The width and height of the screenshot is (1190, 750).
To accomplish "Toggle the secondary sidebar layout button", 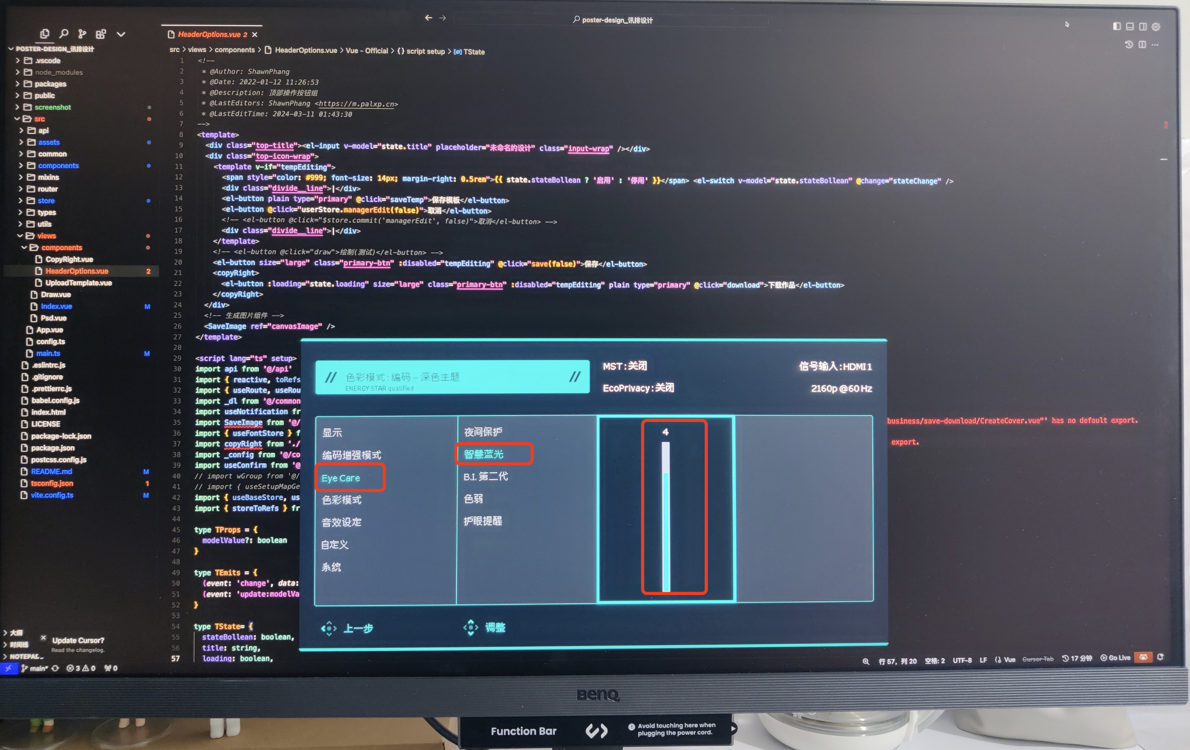I will point(1142,26).
